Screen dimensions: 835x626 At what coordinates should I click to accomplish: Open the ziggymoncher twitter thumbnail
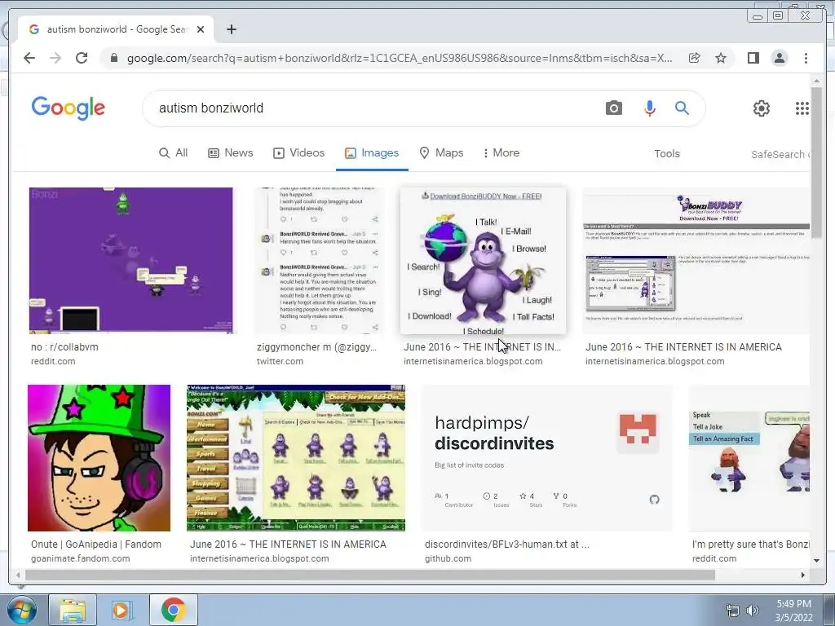[319, 260]
